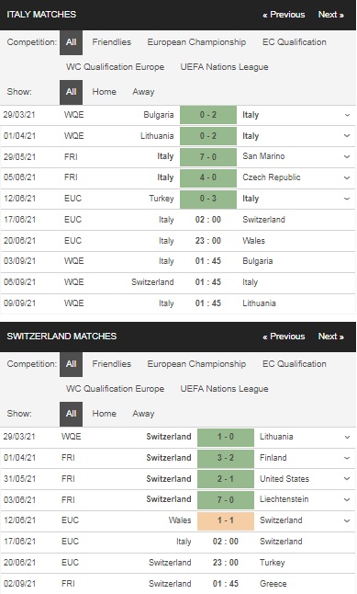This screenshot has height=594, width=357.
Task: Select Friendlies tab in Italy matches
Action: point(112,42)
